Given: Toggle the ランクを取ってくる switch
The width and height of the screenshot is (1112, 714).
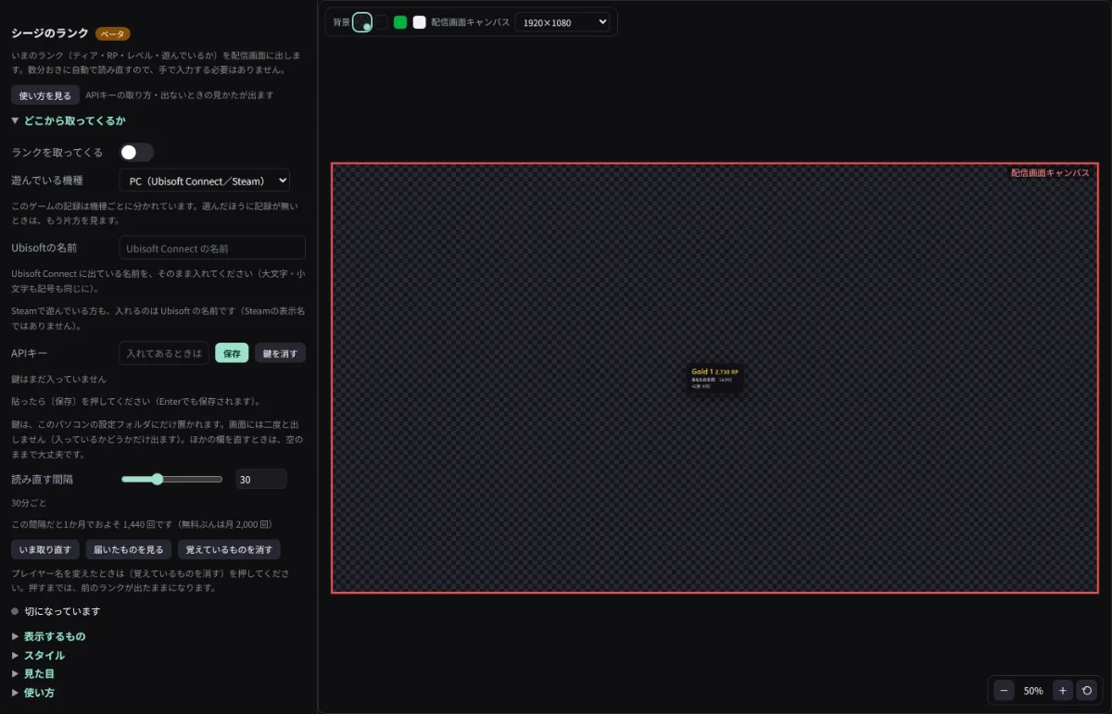Looking at the screenshot, I should tap(136, 152).
